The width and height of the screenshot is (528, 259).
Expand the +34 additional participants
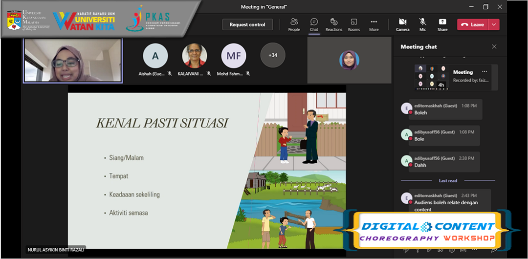(273, 56)
